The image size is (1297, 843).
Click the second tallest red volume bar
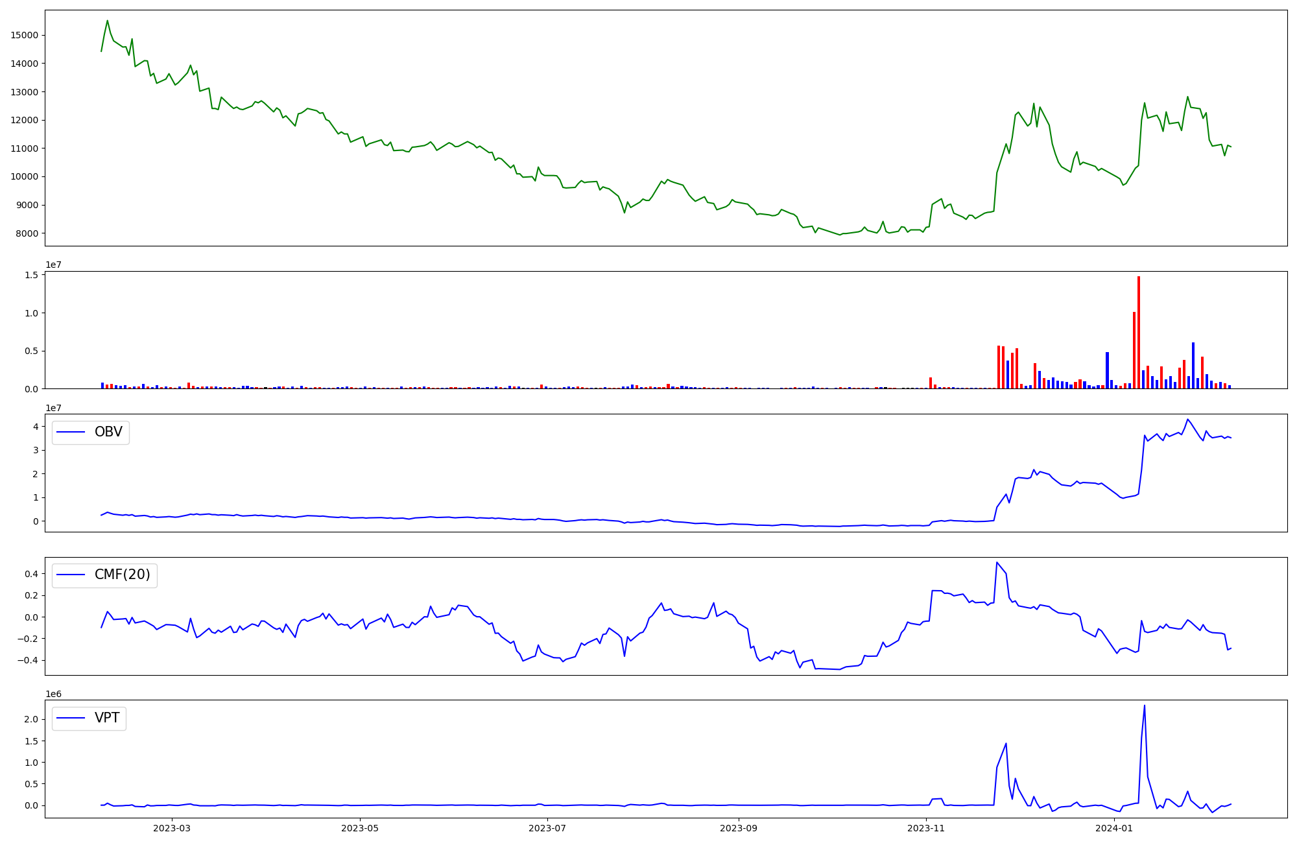tap(1134, 350)
